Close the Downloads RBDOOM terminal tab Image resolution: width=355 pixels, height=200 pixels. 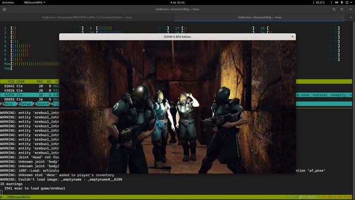(169, 17)
